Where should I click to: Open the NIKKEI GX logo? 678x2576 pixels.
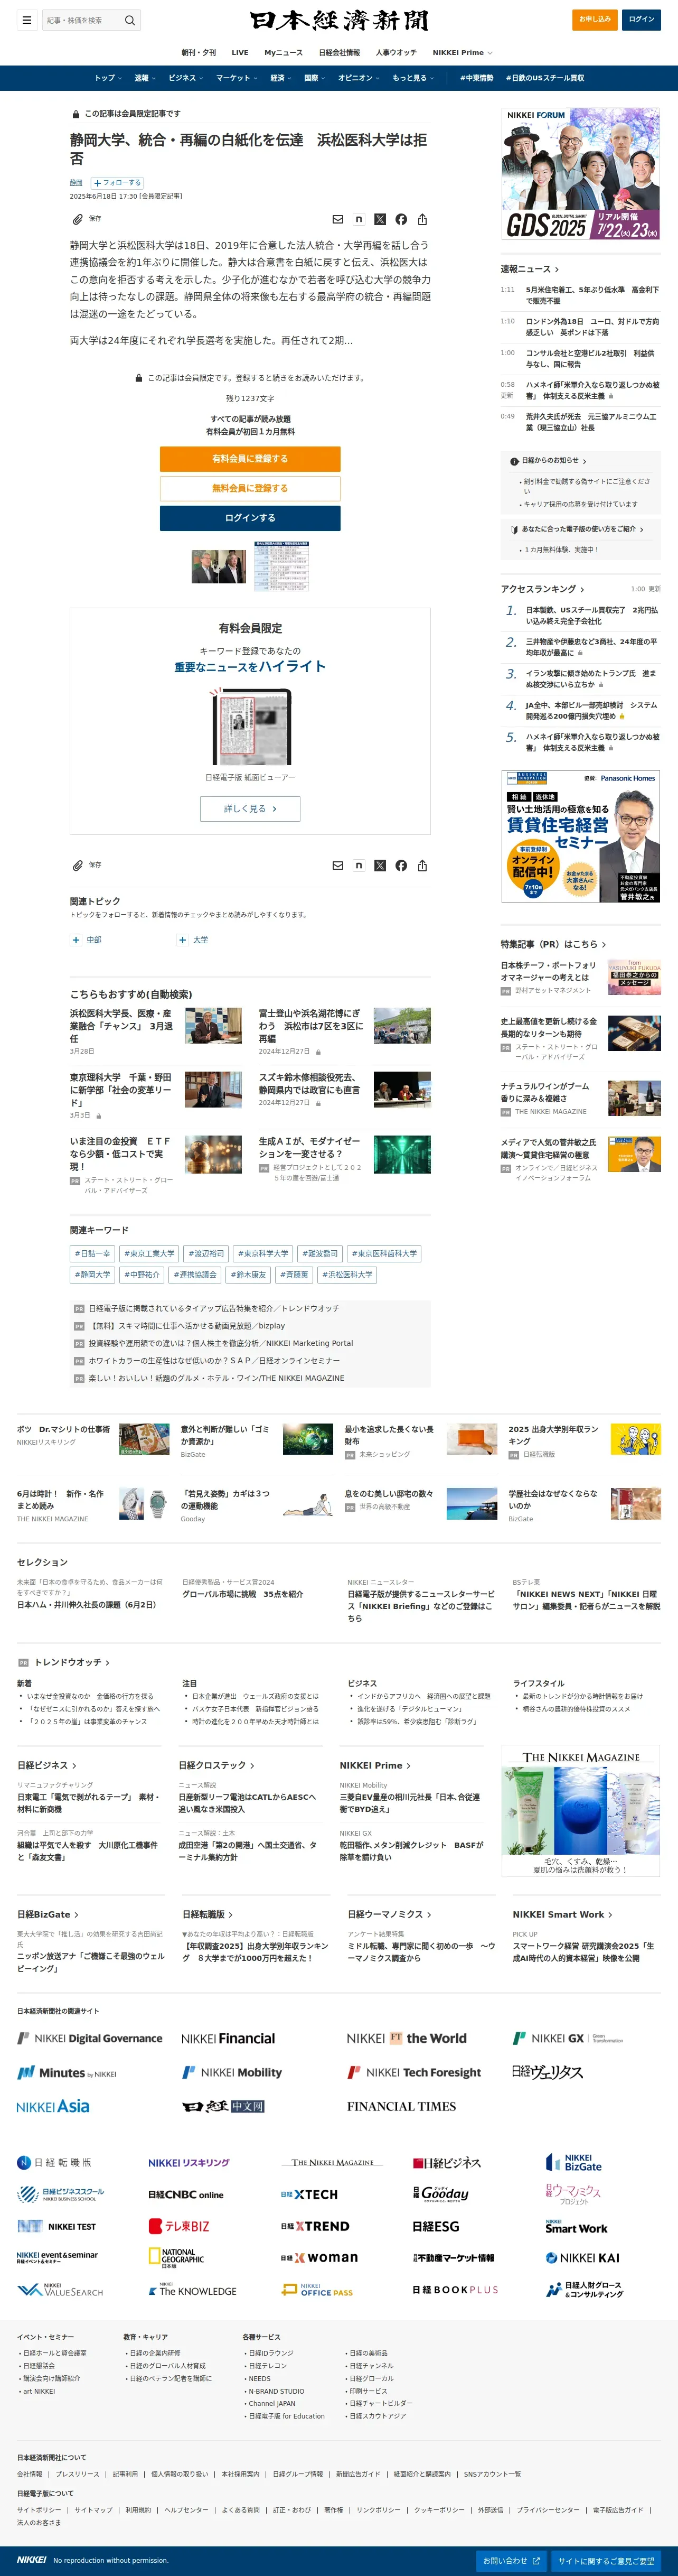[567, 2038]
